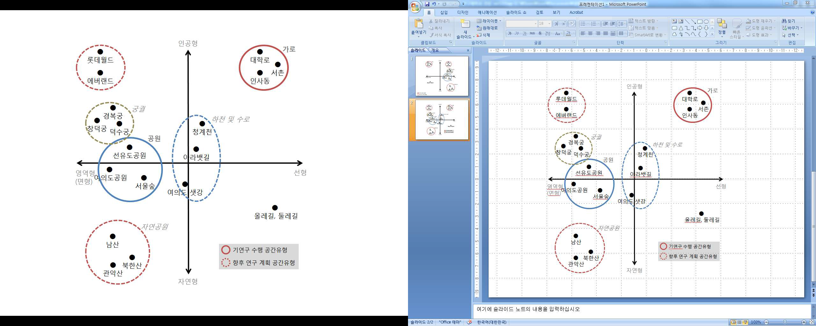The height and width of the screenshot is (326, 816).
Task: Select slide 2 thumbnail
Action: pyautogui.click(x=442, y=120)
